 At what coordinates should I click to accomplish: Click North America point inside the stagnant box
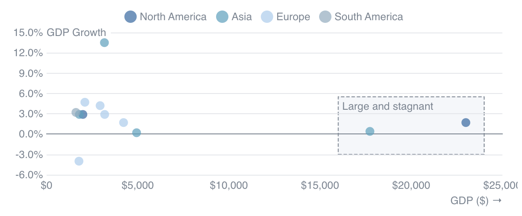point(466,122)
